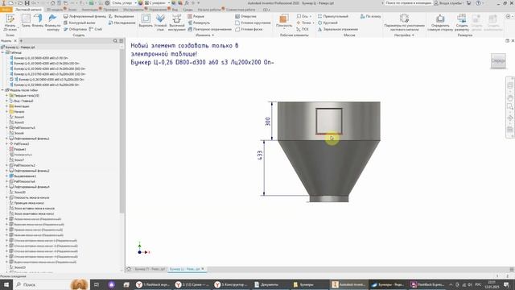515x290 pixels.
Task: Click the Save icon in quick access toolbar
Action: (27, 3)
